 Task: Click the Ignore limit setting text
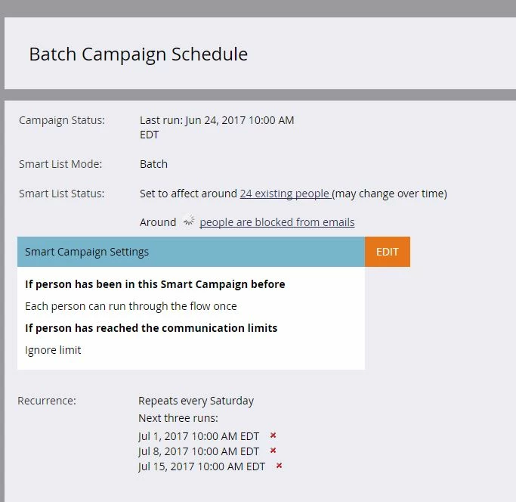[53, 350]
